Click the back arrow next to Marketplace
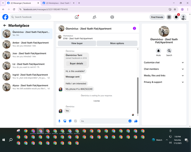The height and width of the screenshot is (152, 191). [x=5, y=25]
